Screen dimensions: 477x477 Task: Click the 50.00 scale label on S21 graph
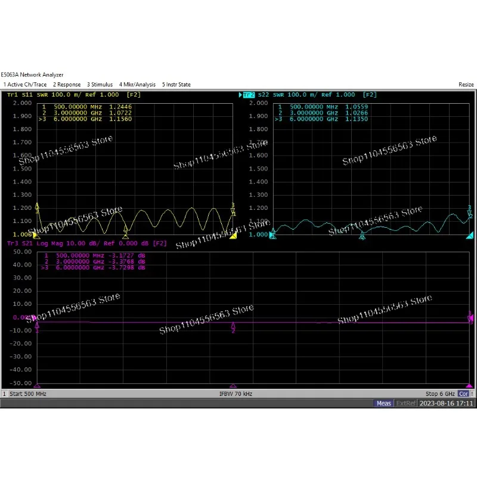[x=22, y=252]
